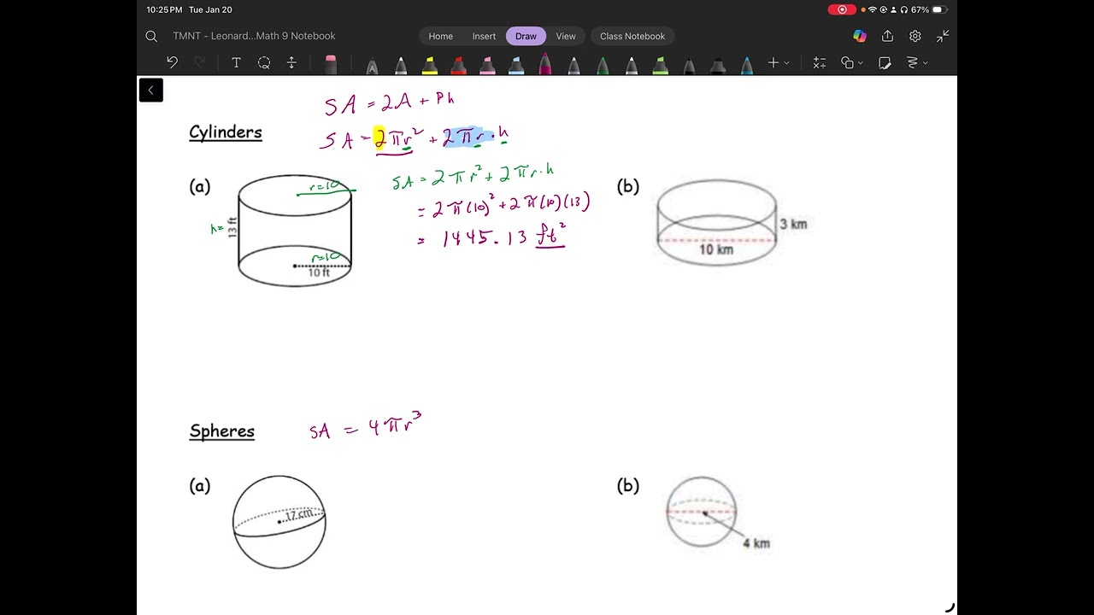
Task: Open the Class Notebook tab
Action: pyautogui.click(x=632, y=36)
